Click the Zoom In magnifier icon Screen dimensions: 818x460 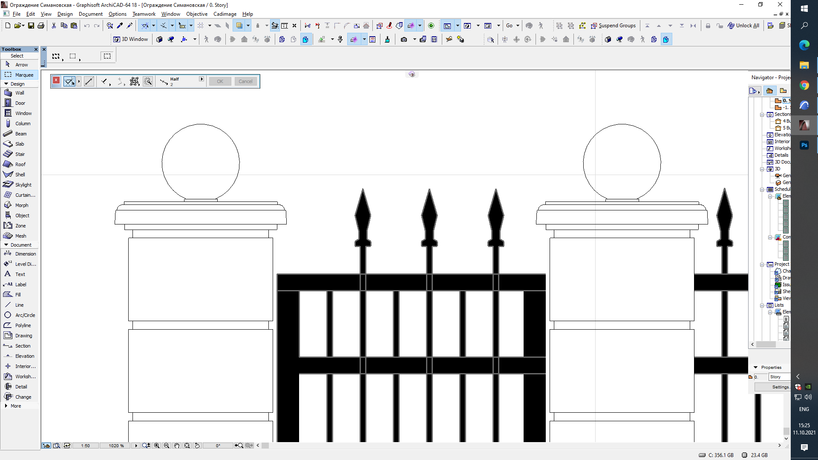[x=157, y=446]
